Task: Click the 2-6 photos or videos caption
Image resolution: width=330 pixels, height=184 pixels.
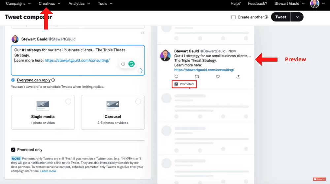Action: click(x=113, y=123)
